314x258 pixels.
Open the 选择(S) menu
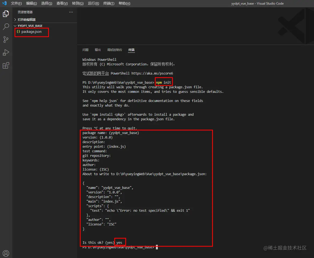pyautogui.click(x=47, y=3)
